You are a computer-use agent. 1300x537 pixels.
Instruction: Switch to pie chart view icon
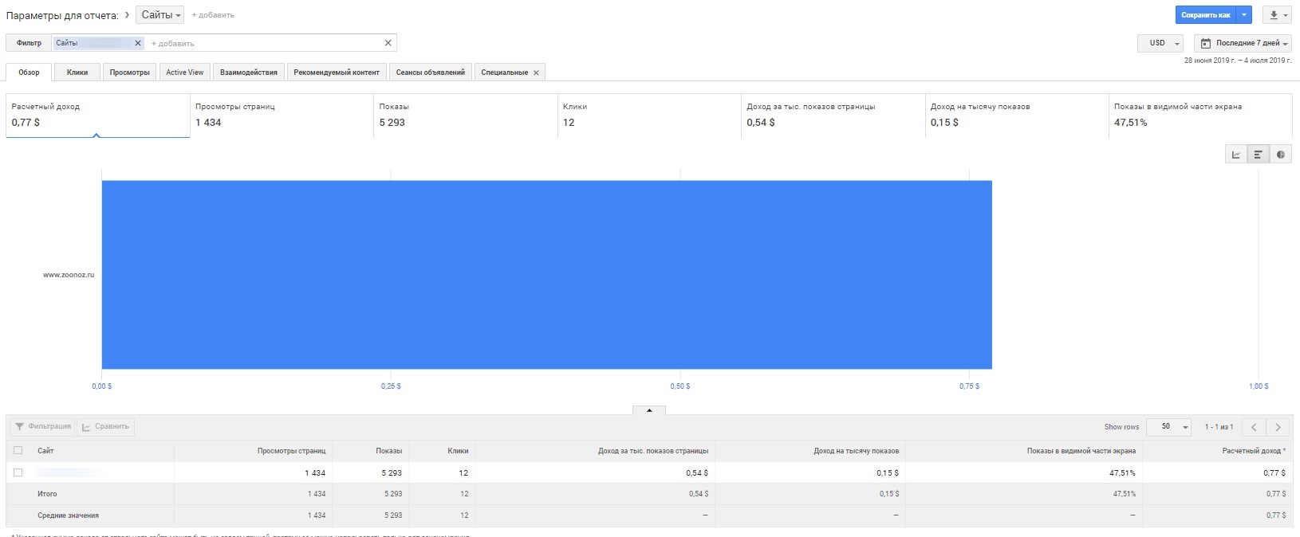(x=1280, y=155)
